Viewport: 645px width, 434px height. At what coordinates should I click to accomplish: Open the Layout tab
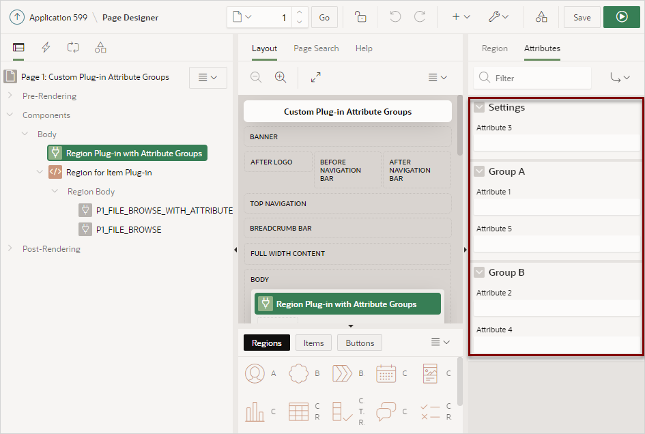click(264, 48)
